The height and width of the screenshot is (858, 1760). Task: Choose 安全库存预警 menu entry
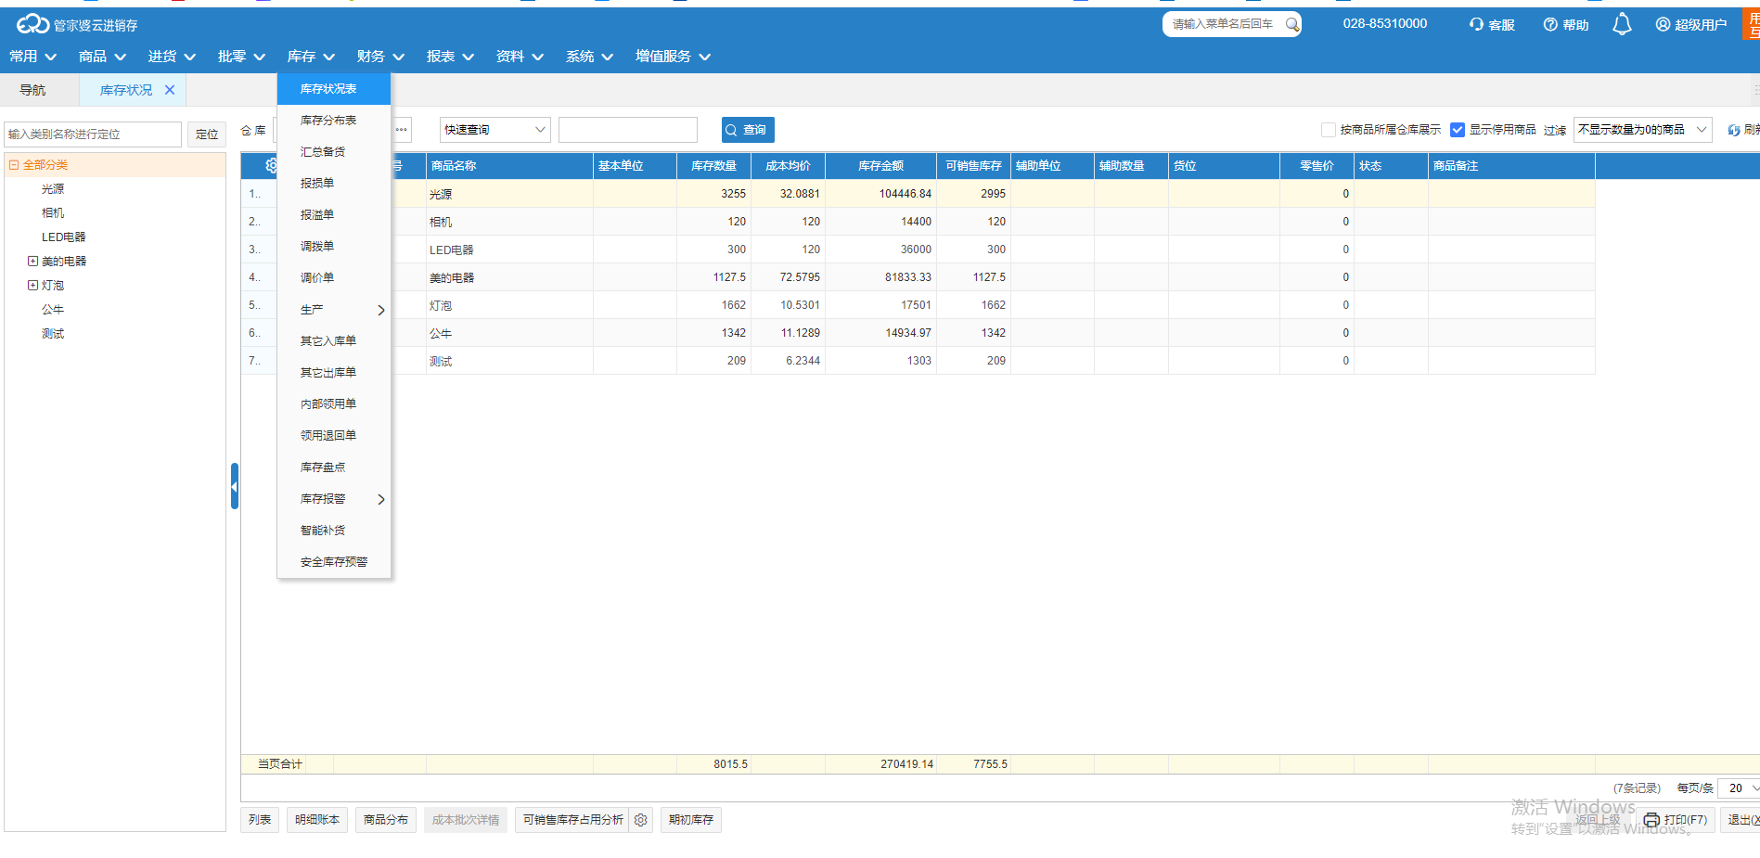pyautogui.click(x=334, y=562)
